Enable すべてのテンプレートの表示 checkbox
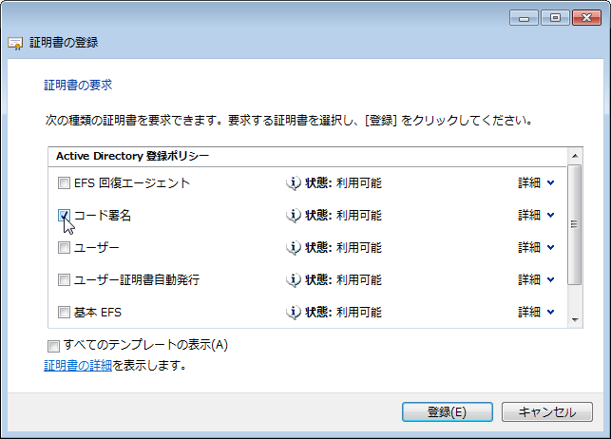 pos(53,346)
